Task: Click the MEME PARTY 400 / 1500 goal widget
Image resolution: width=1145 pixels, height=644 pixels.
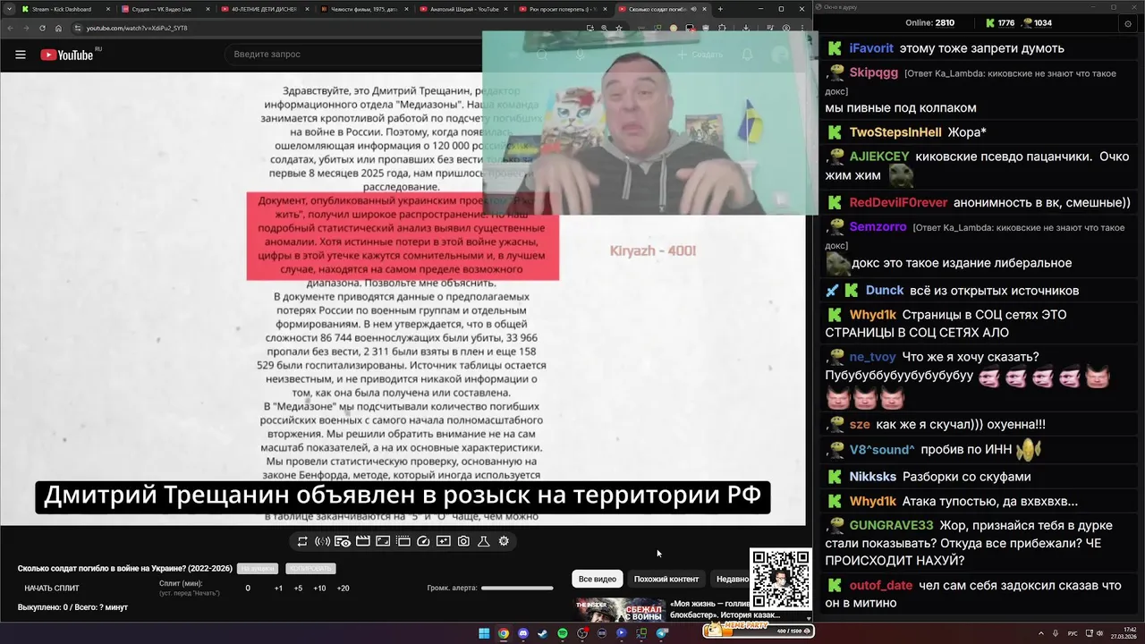Action: (759, 631)
